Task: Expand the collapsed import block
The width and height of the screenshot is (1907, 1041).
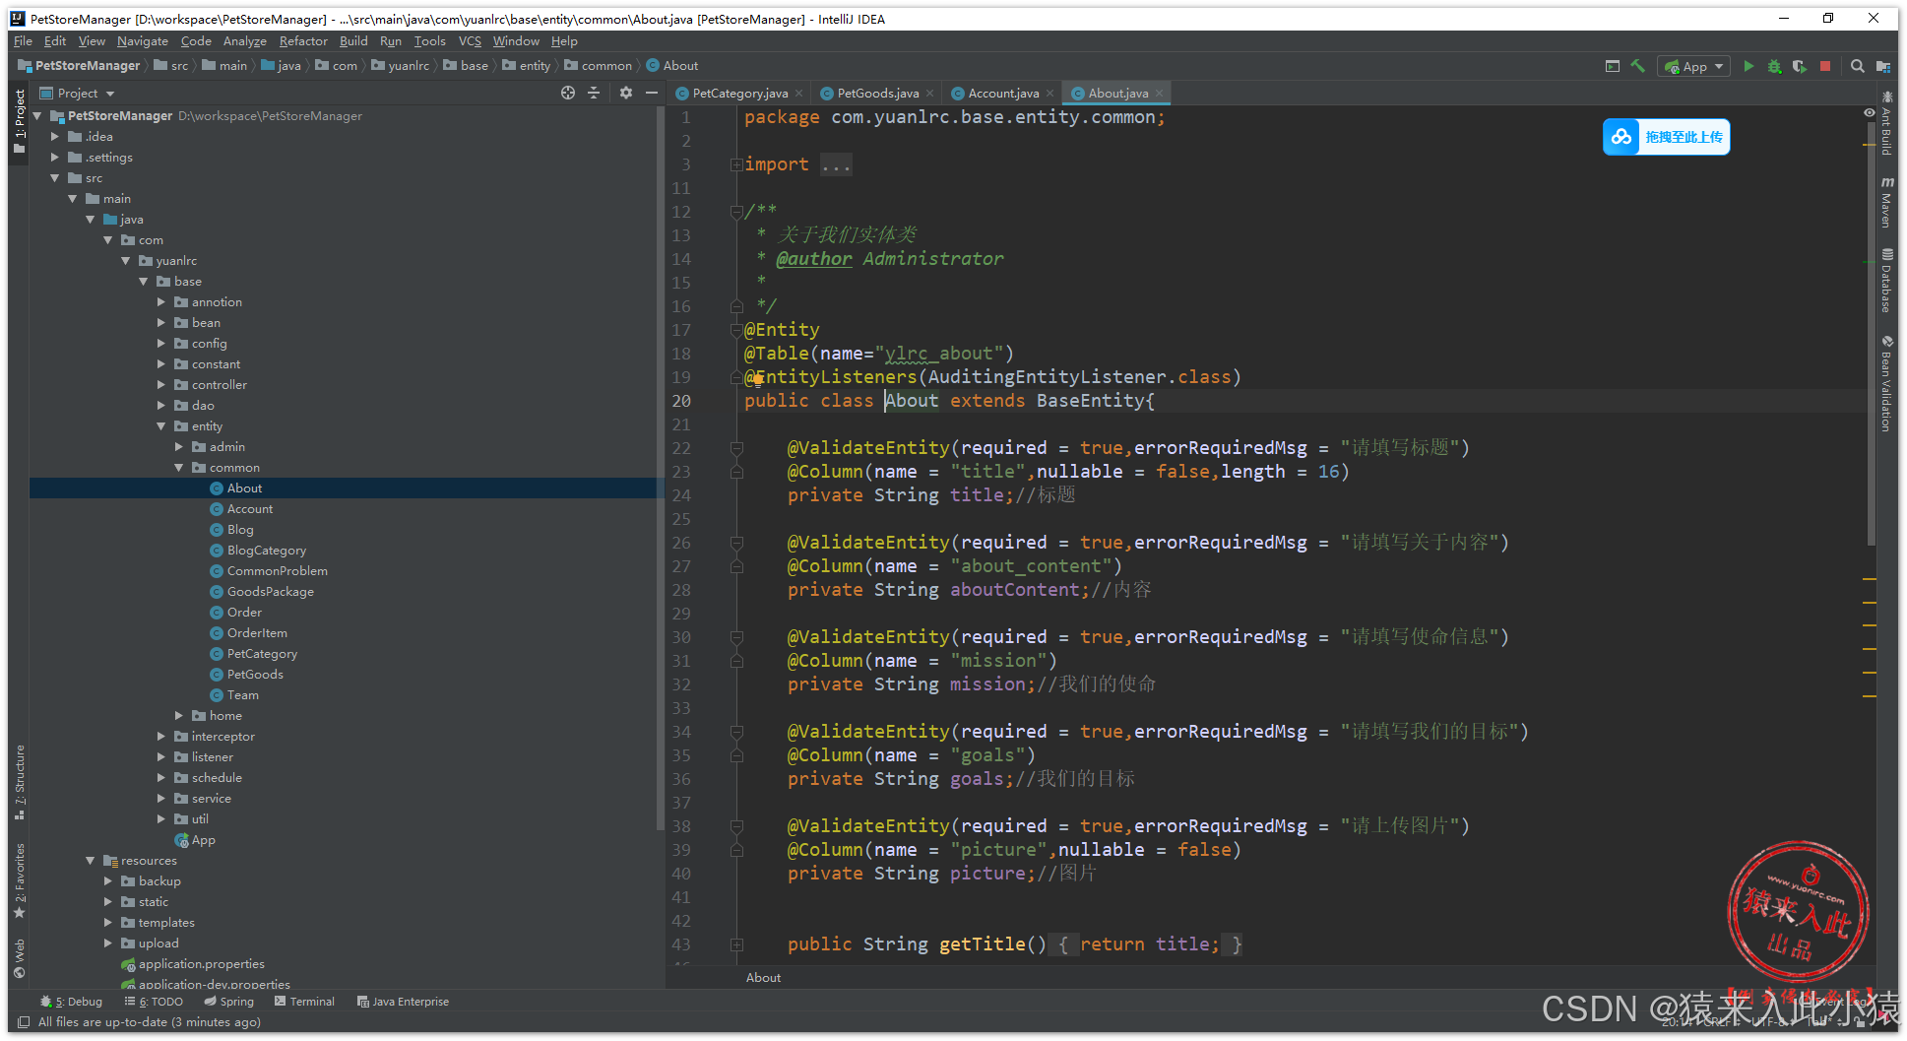Action: coord(736,164)
